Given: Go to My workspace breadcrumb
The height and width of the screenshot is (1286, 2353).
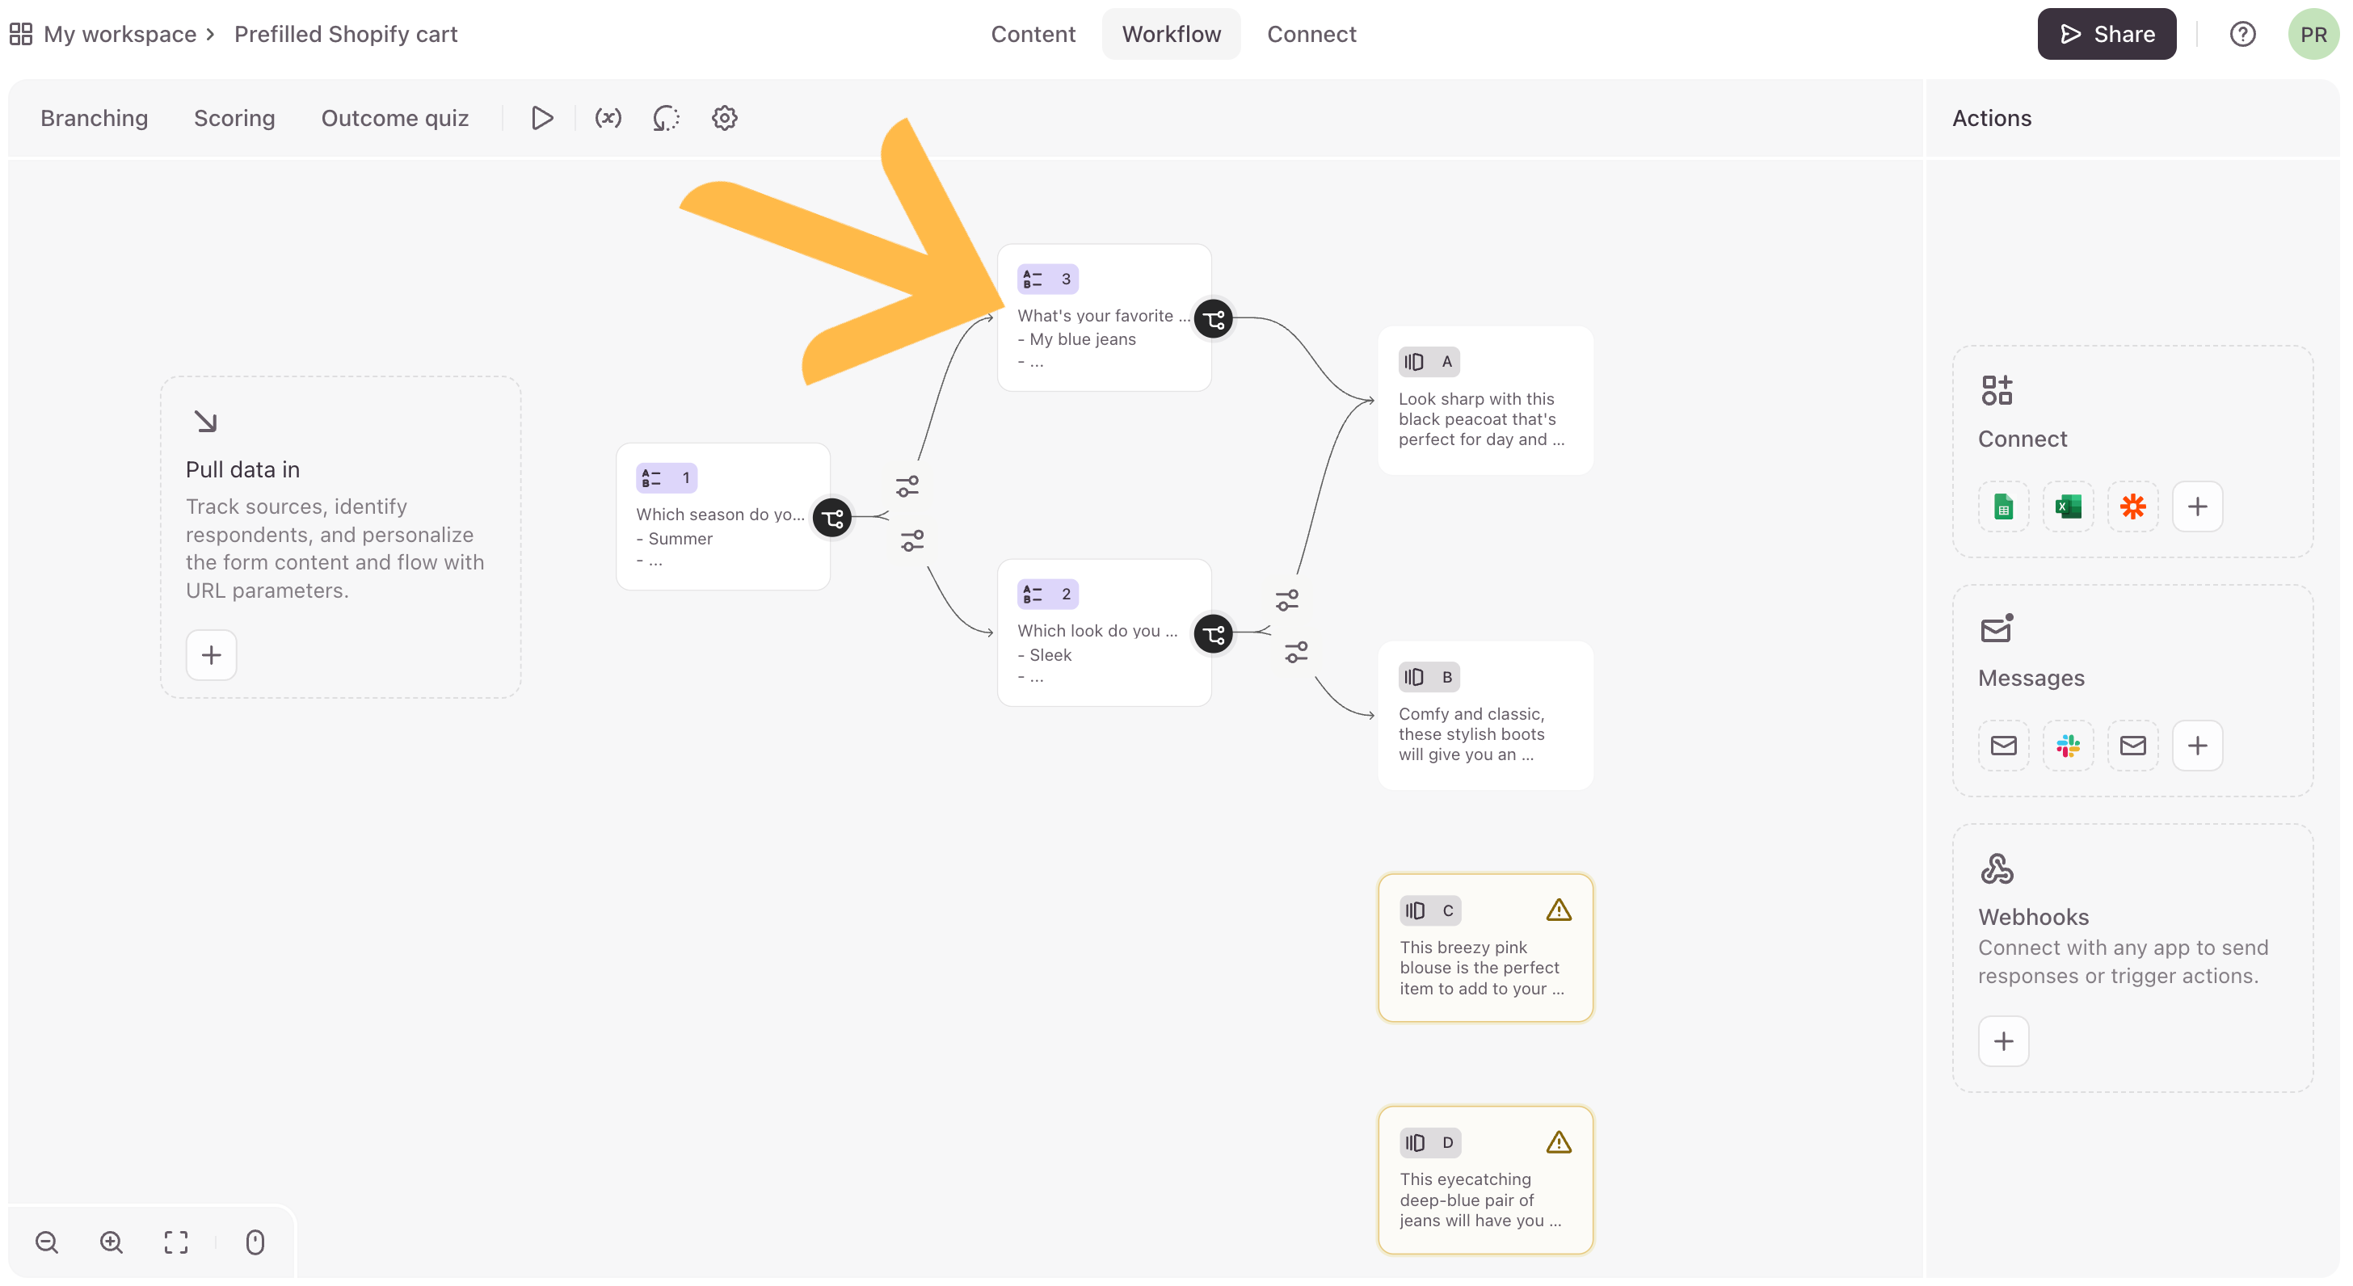Looking at the screenshot, I should click(120, 35).
